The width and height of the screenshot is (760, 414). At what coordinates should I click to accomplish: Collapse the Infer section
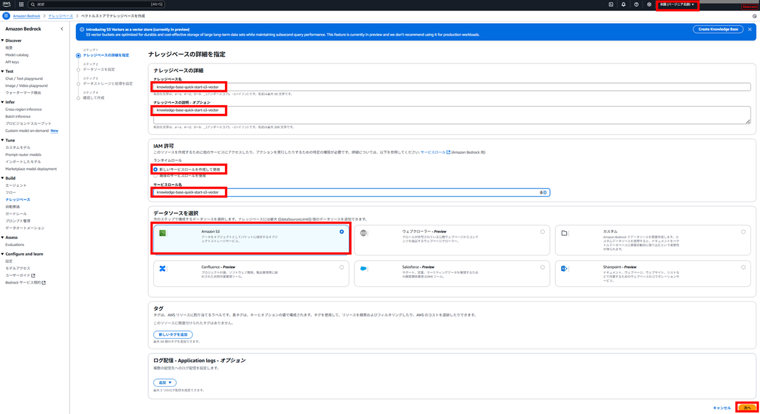point(2,102)
